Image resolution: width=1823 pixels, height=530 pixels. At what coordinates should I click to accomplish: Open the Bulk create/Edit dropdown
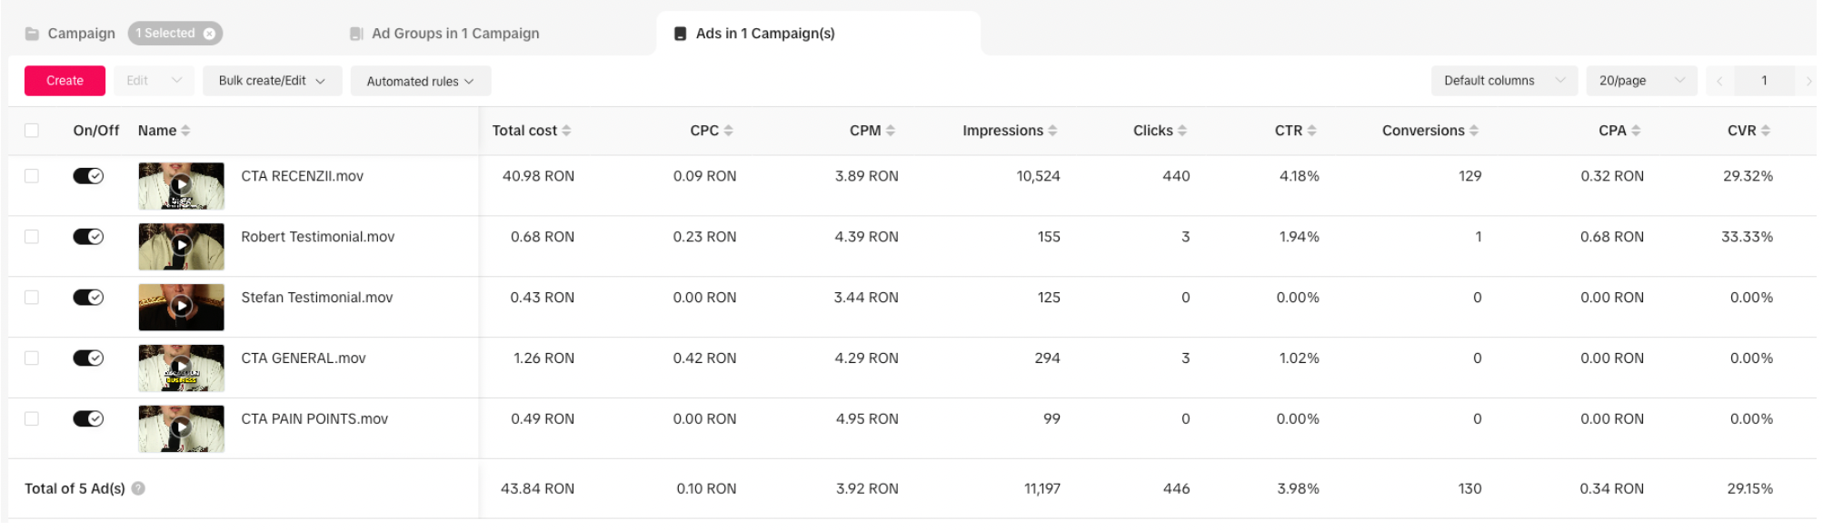point(272,81)
